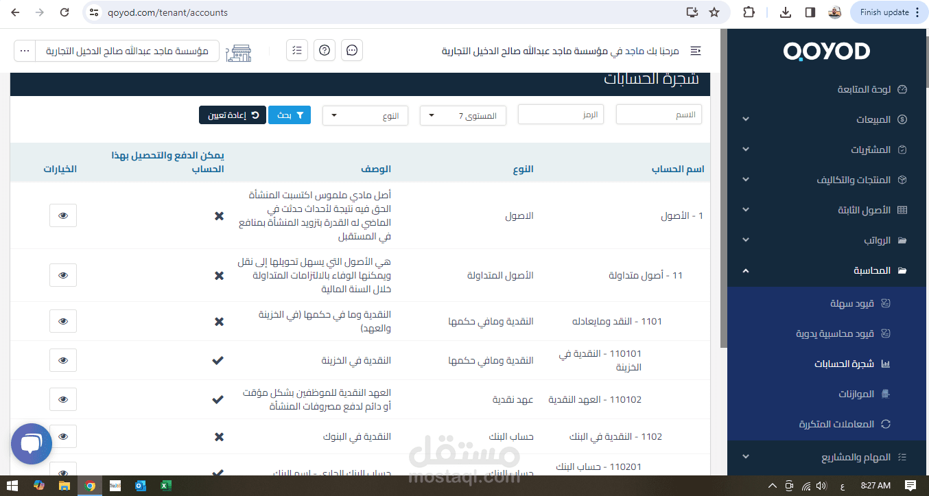Click the taskbar clock 8:27 AM
The height and width of the screenshot is (496, 929).
pyautogui.click(x=874, y=486)
